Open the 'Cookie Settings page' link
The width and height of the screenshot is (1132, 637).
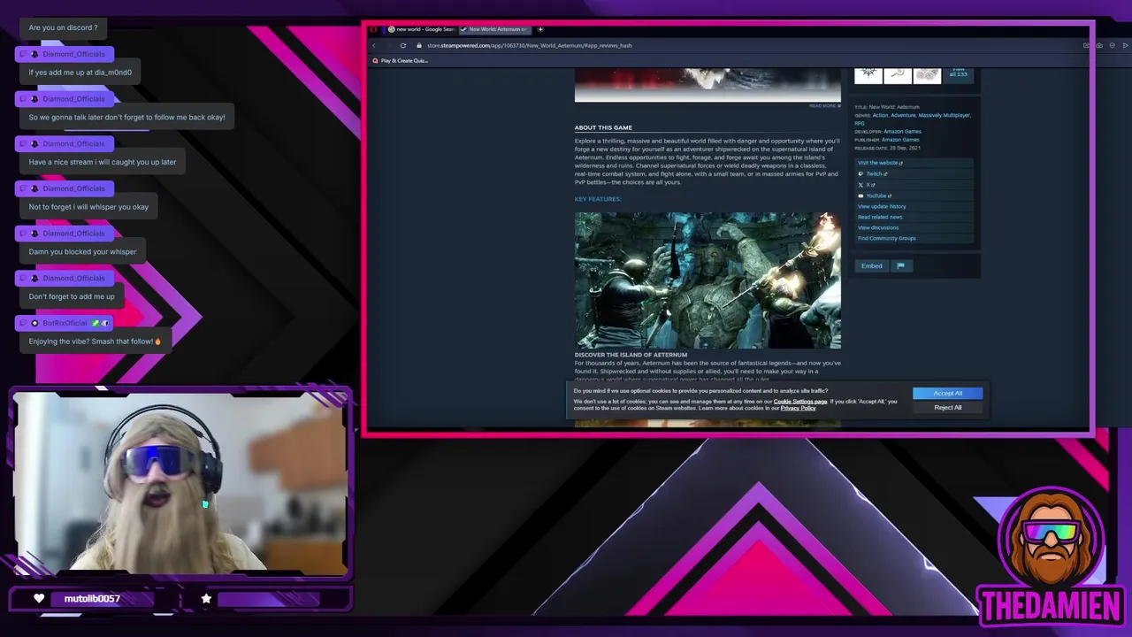pyautogui.click(x=800, y=402)
